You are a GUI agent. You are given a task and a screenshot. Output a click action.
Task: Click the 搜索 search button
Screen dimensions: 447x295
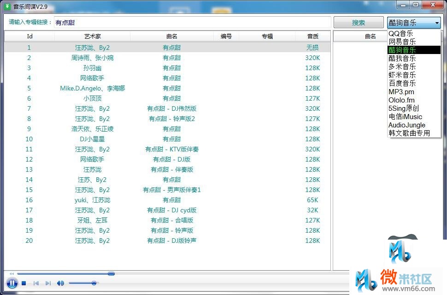tap(359, 23)
